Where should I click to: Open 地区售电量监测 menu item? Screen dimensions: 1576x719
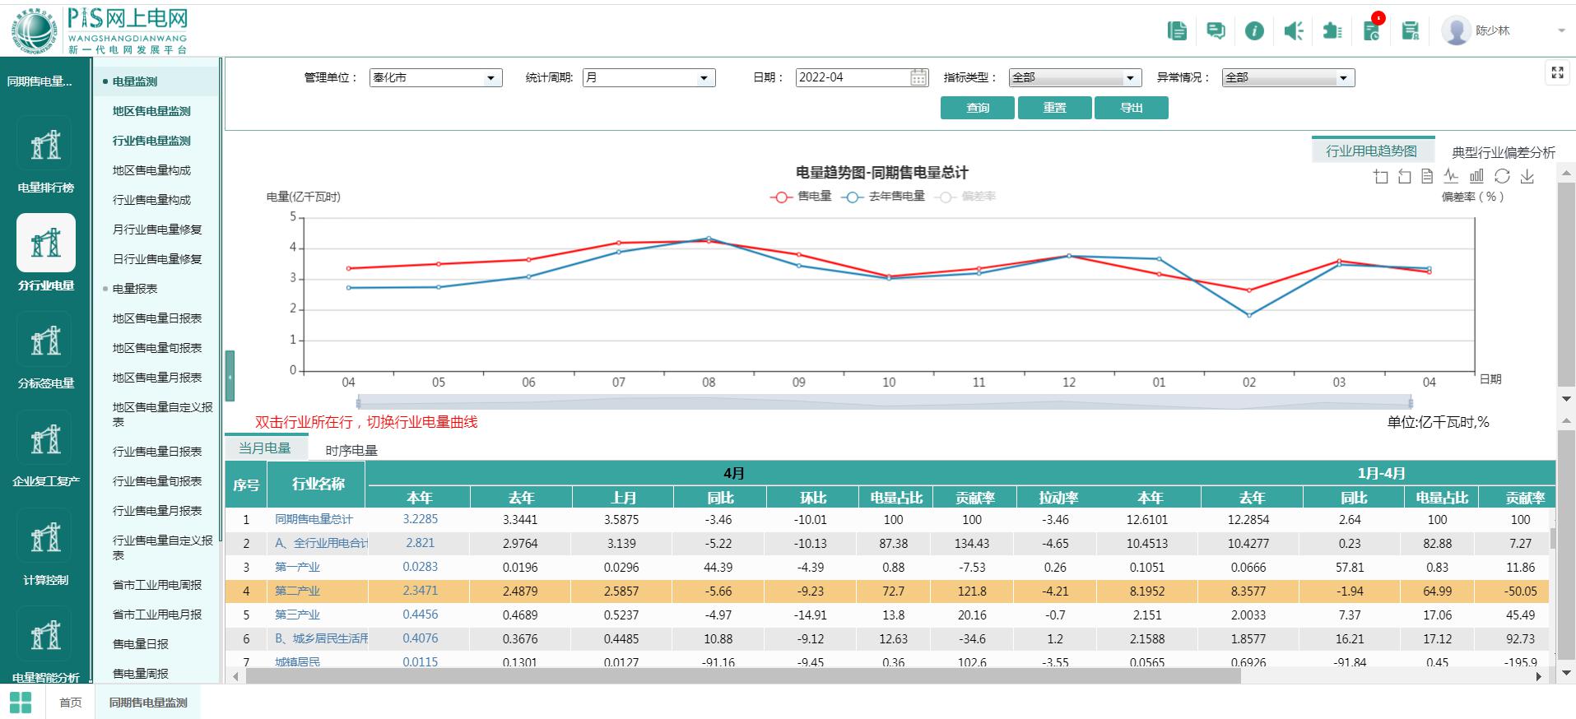pyautogui.click(x=151, y=111)
